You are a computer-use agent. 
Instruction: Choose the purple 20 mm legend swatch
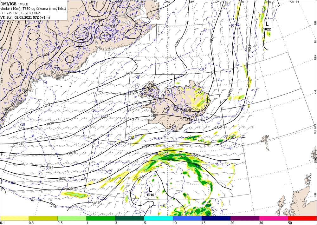245,218
